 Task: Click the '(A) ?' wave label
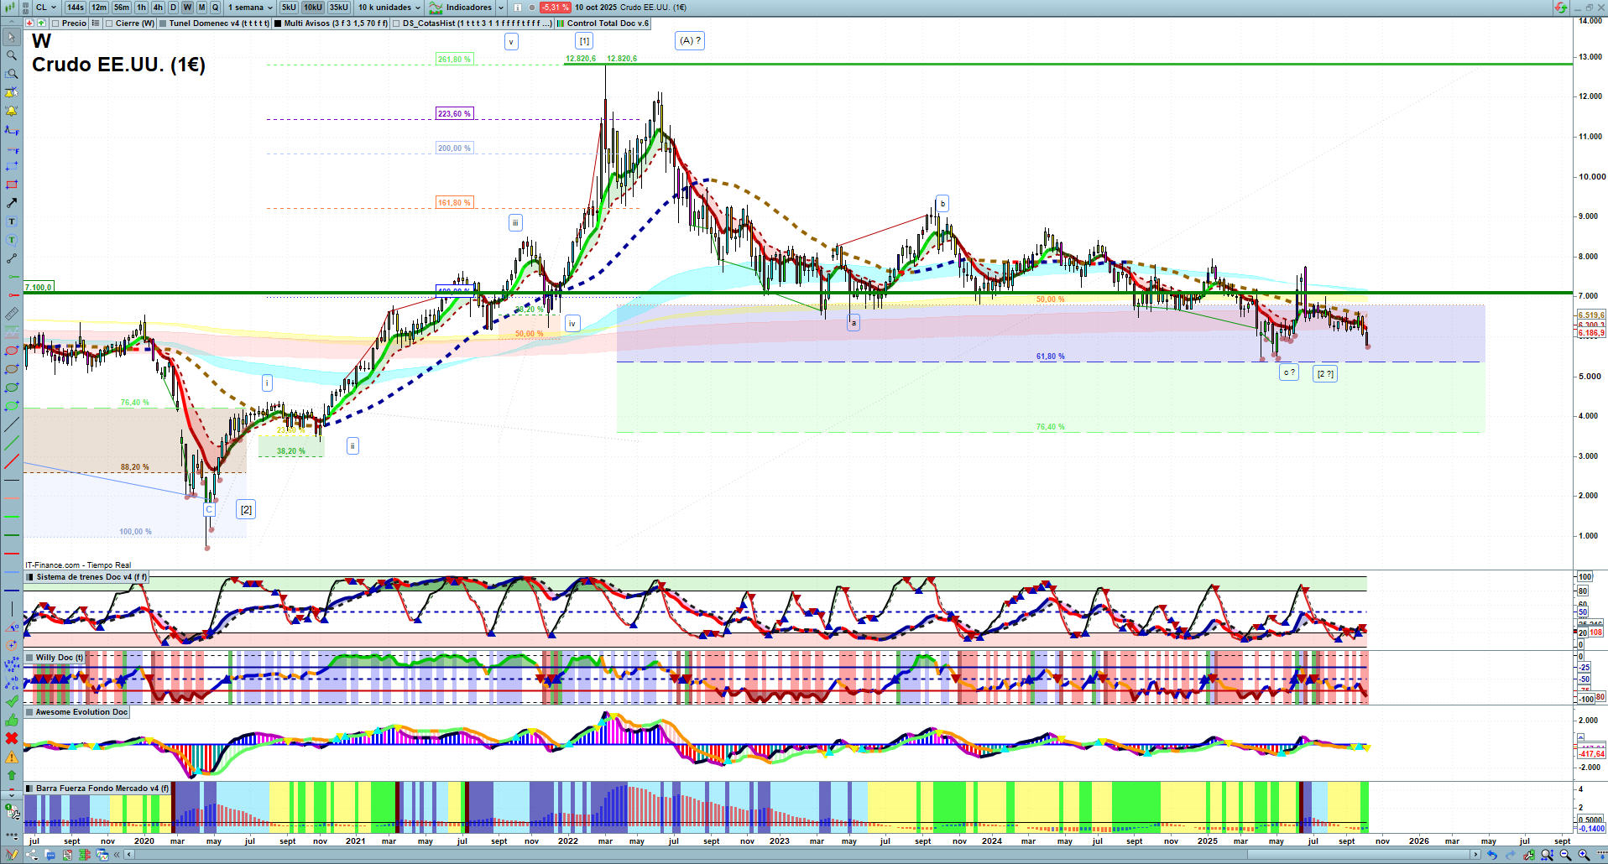pos(690,40)
